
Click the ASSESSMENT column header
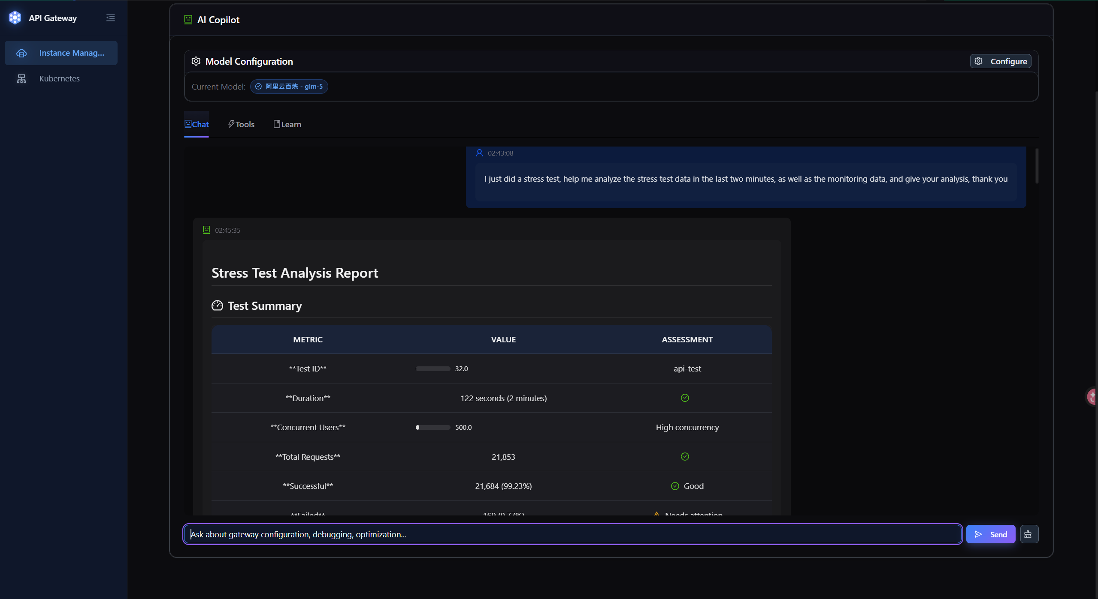pyautogui.click(x=687, y=339)
